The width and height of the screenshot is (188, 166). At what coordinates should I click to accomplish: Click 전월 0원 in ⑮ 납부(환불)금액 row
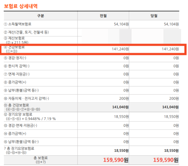click(x=126, y=142)
